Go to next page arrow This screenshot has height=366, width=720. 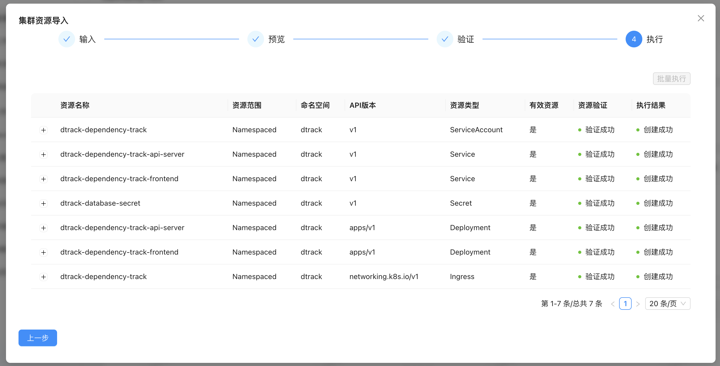638,304
